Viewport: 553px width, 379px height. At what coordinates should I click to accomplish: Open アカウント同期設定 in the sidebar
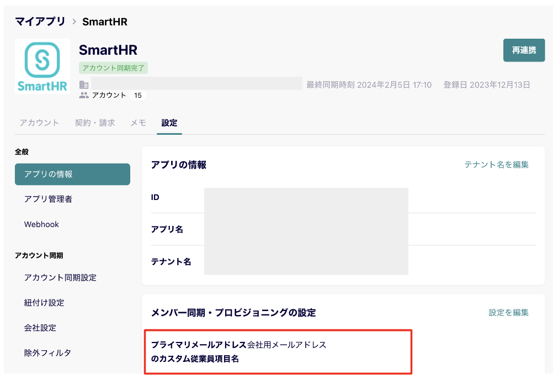60,278
